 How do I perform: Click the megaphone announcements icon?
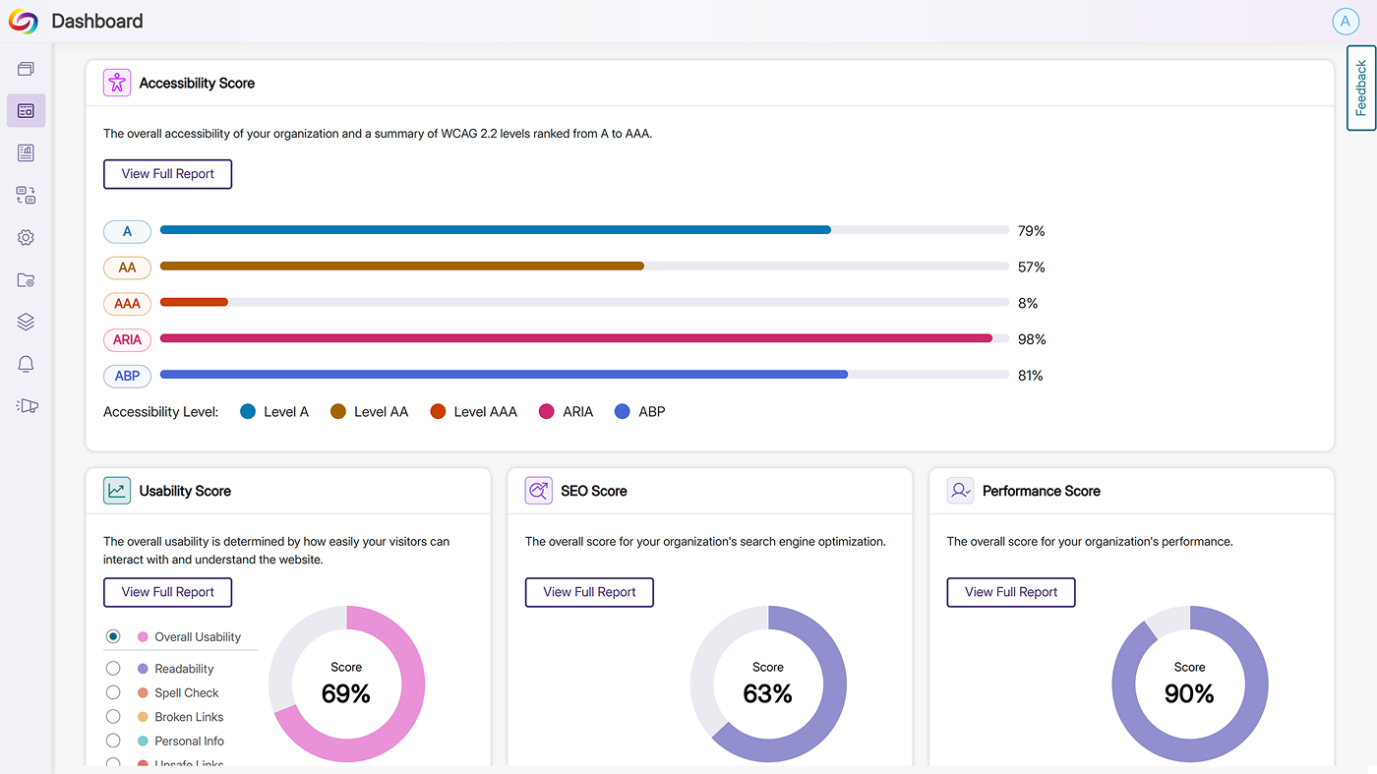point(26,405)
